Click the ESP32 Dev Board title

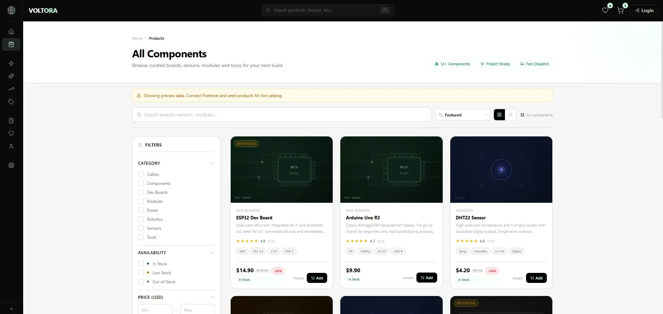[x=254, y=218]
